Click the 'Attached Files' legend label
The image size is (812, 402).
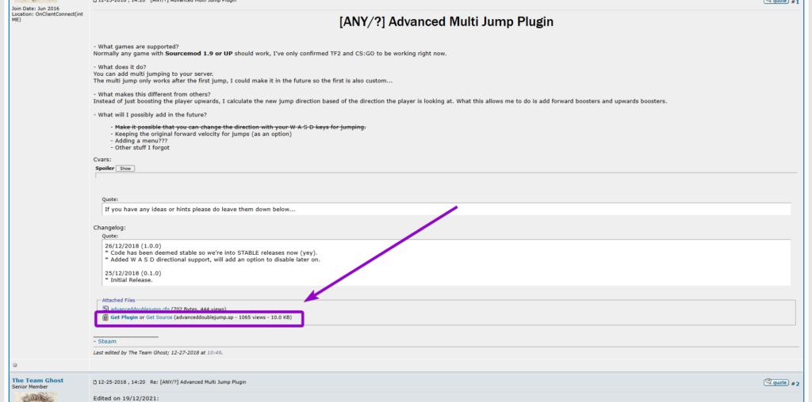[x=118, y=300]
